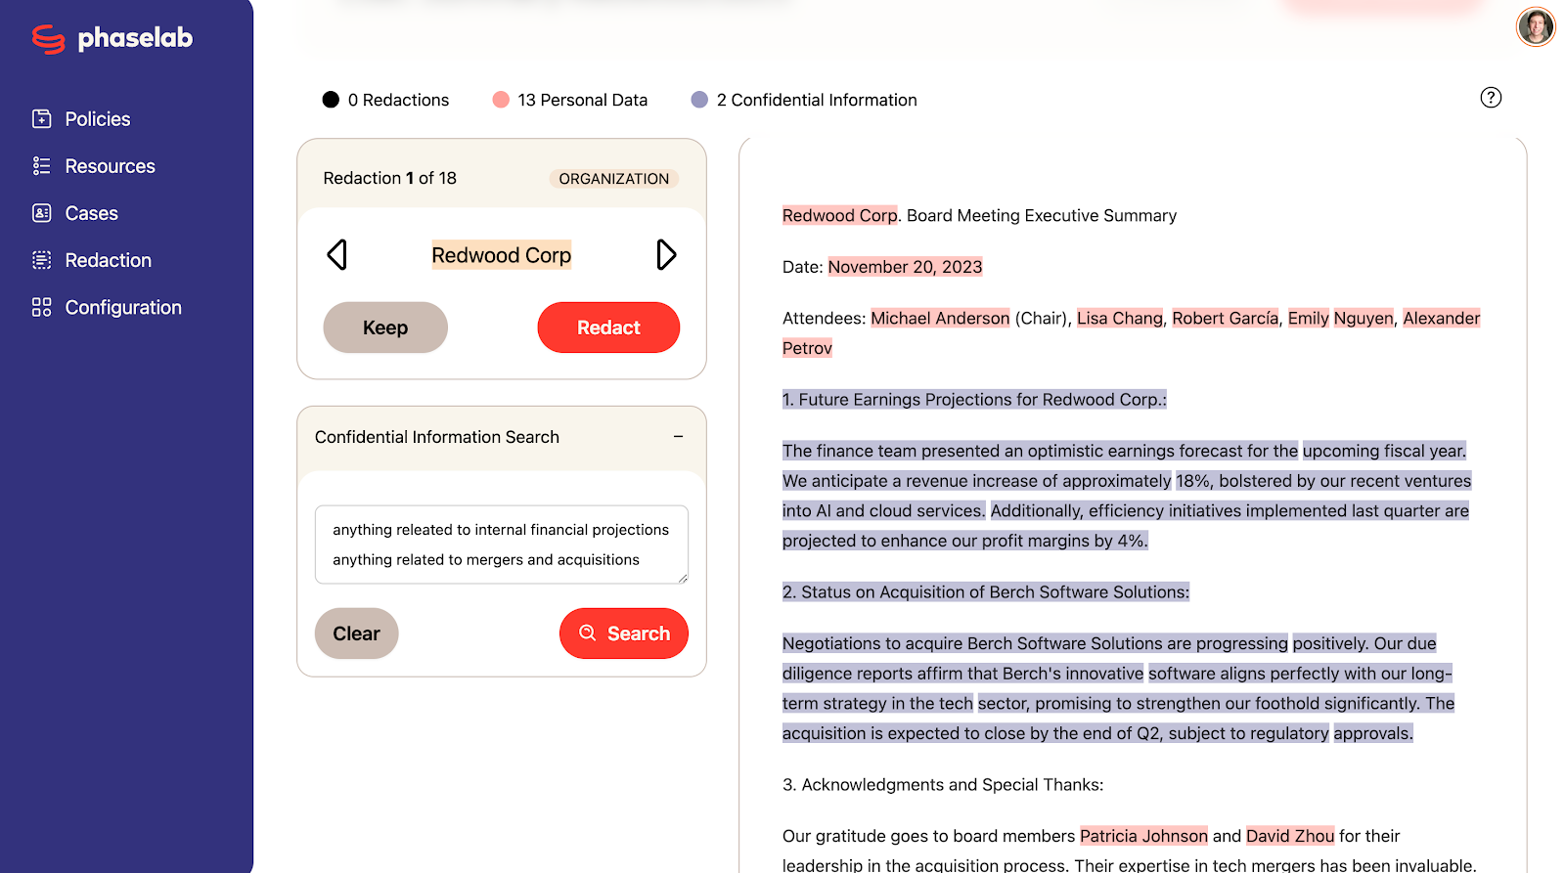Image resolution: width=1565 pixels, height=873 pixels.
Task: Select Redaction in the sidebar
Action: (108, 260)
